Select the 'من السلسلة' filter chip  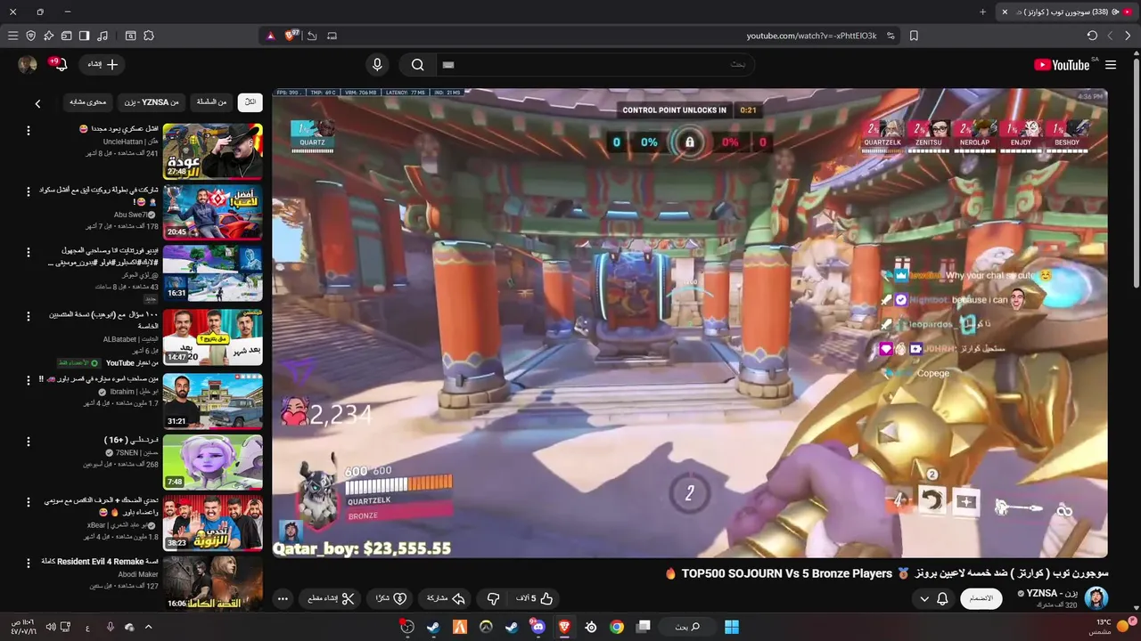tap(211, 102)
